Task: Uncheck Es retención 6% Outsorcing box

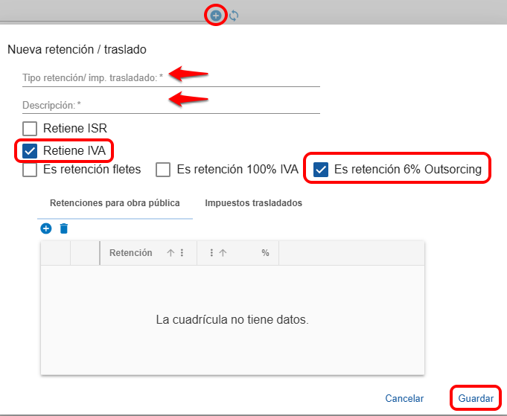Action: (x=321, y=170)
